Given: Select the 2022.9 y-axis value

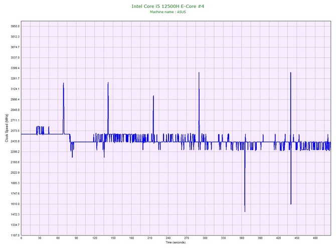Looking at the screenshot, I should 15,173.
